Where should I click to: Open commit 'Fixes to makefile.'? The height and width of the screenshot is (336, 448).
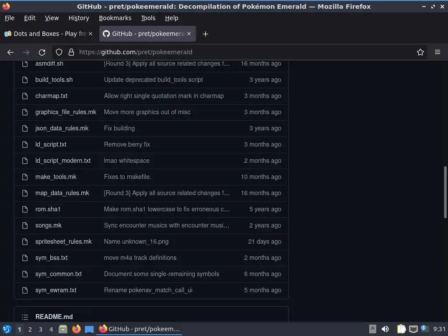[127, 177]
